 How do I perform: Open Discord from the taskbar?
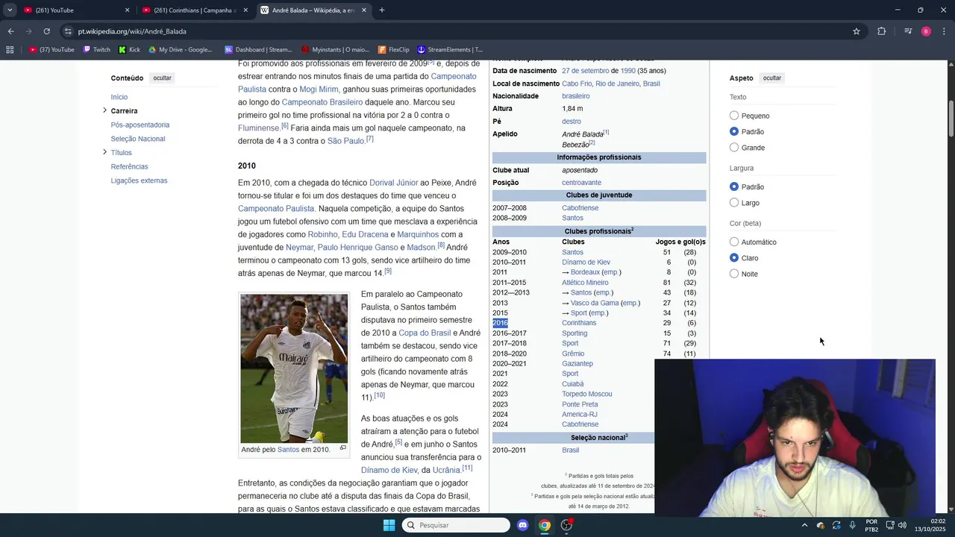click(x=522, y=525)
